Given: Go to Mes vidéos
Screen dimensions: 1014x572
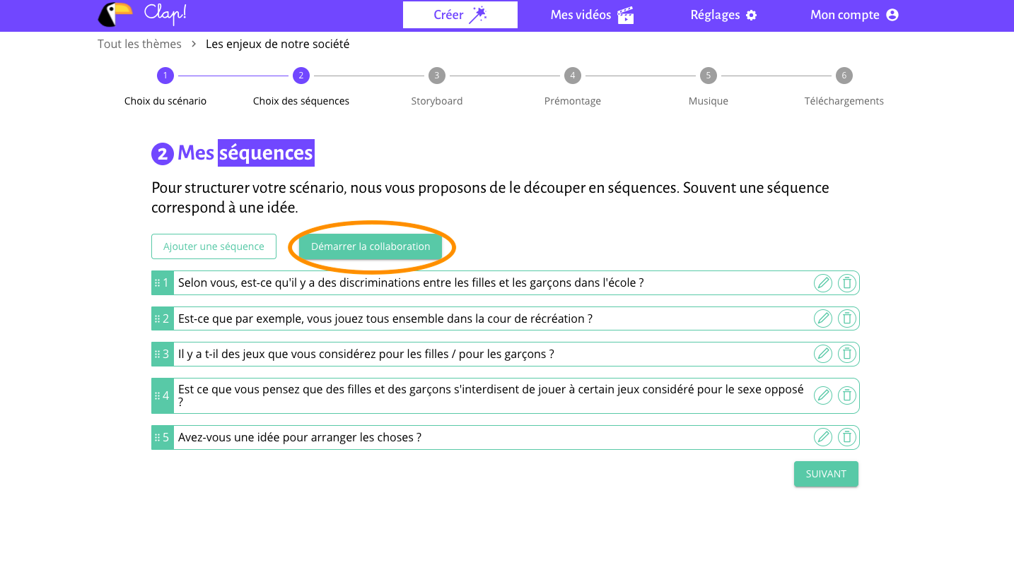Looking at the screenshot, I should tap(591, 15).
